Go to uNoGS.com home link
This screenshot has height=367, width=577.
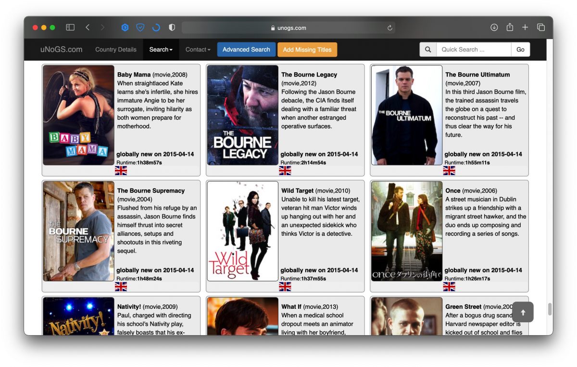61,50
